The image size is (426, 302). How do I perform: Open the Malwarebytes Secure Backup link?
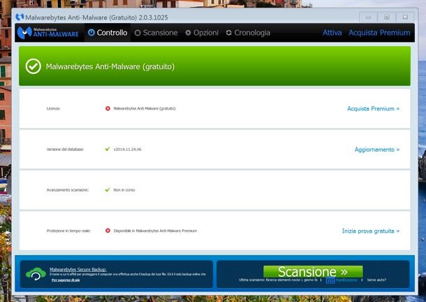pos(78,269)
